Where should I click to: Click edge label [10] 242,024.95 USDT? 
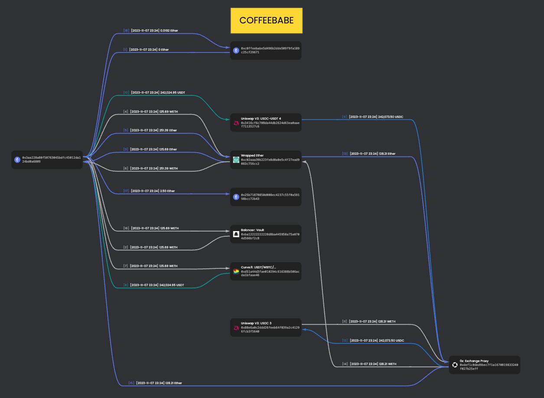point(154,92)
